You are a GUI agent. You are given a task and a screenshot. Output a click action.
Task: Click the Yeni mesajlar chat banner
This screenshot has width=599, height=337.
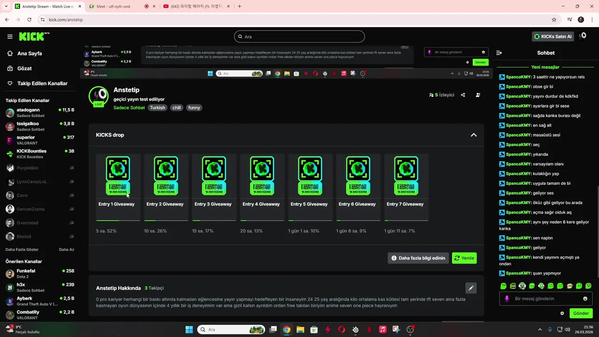pos(545,67)
